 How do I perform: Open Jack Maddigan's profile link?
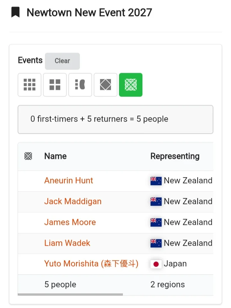point(73,201)
